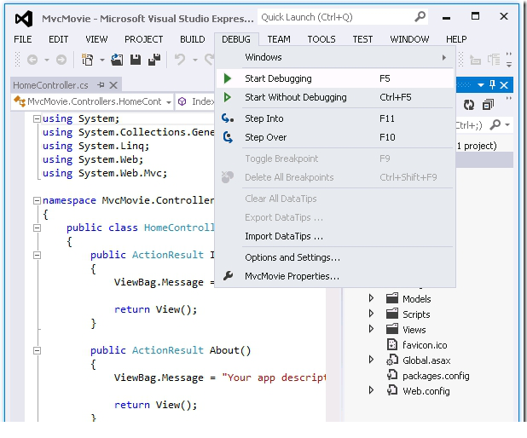Select packages.config in Solution Explorer
This screenshot has width=527, height=438.
click(x=436, y=376)
